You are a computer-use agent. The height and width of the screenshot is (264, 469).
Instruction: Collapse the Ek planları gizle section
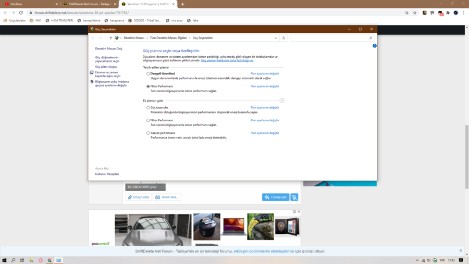(x=282, y=100)
